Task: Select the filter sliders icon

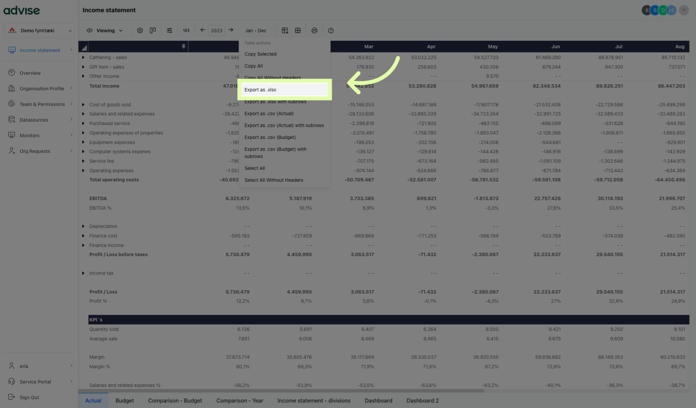Action: coord(169,30)
